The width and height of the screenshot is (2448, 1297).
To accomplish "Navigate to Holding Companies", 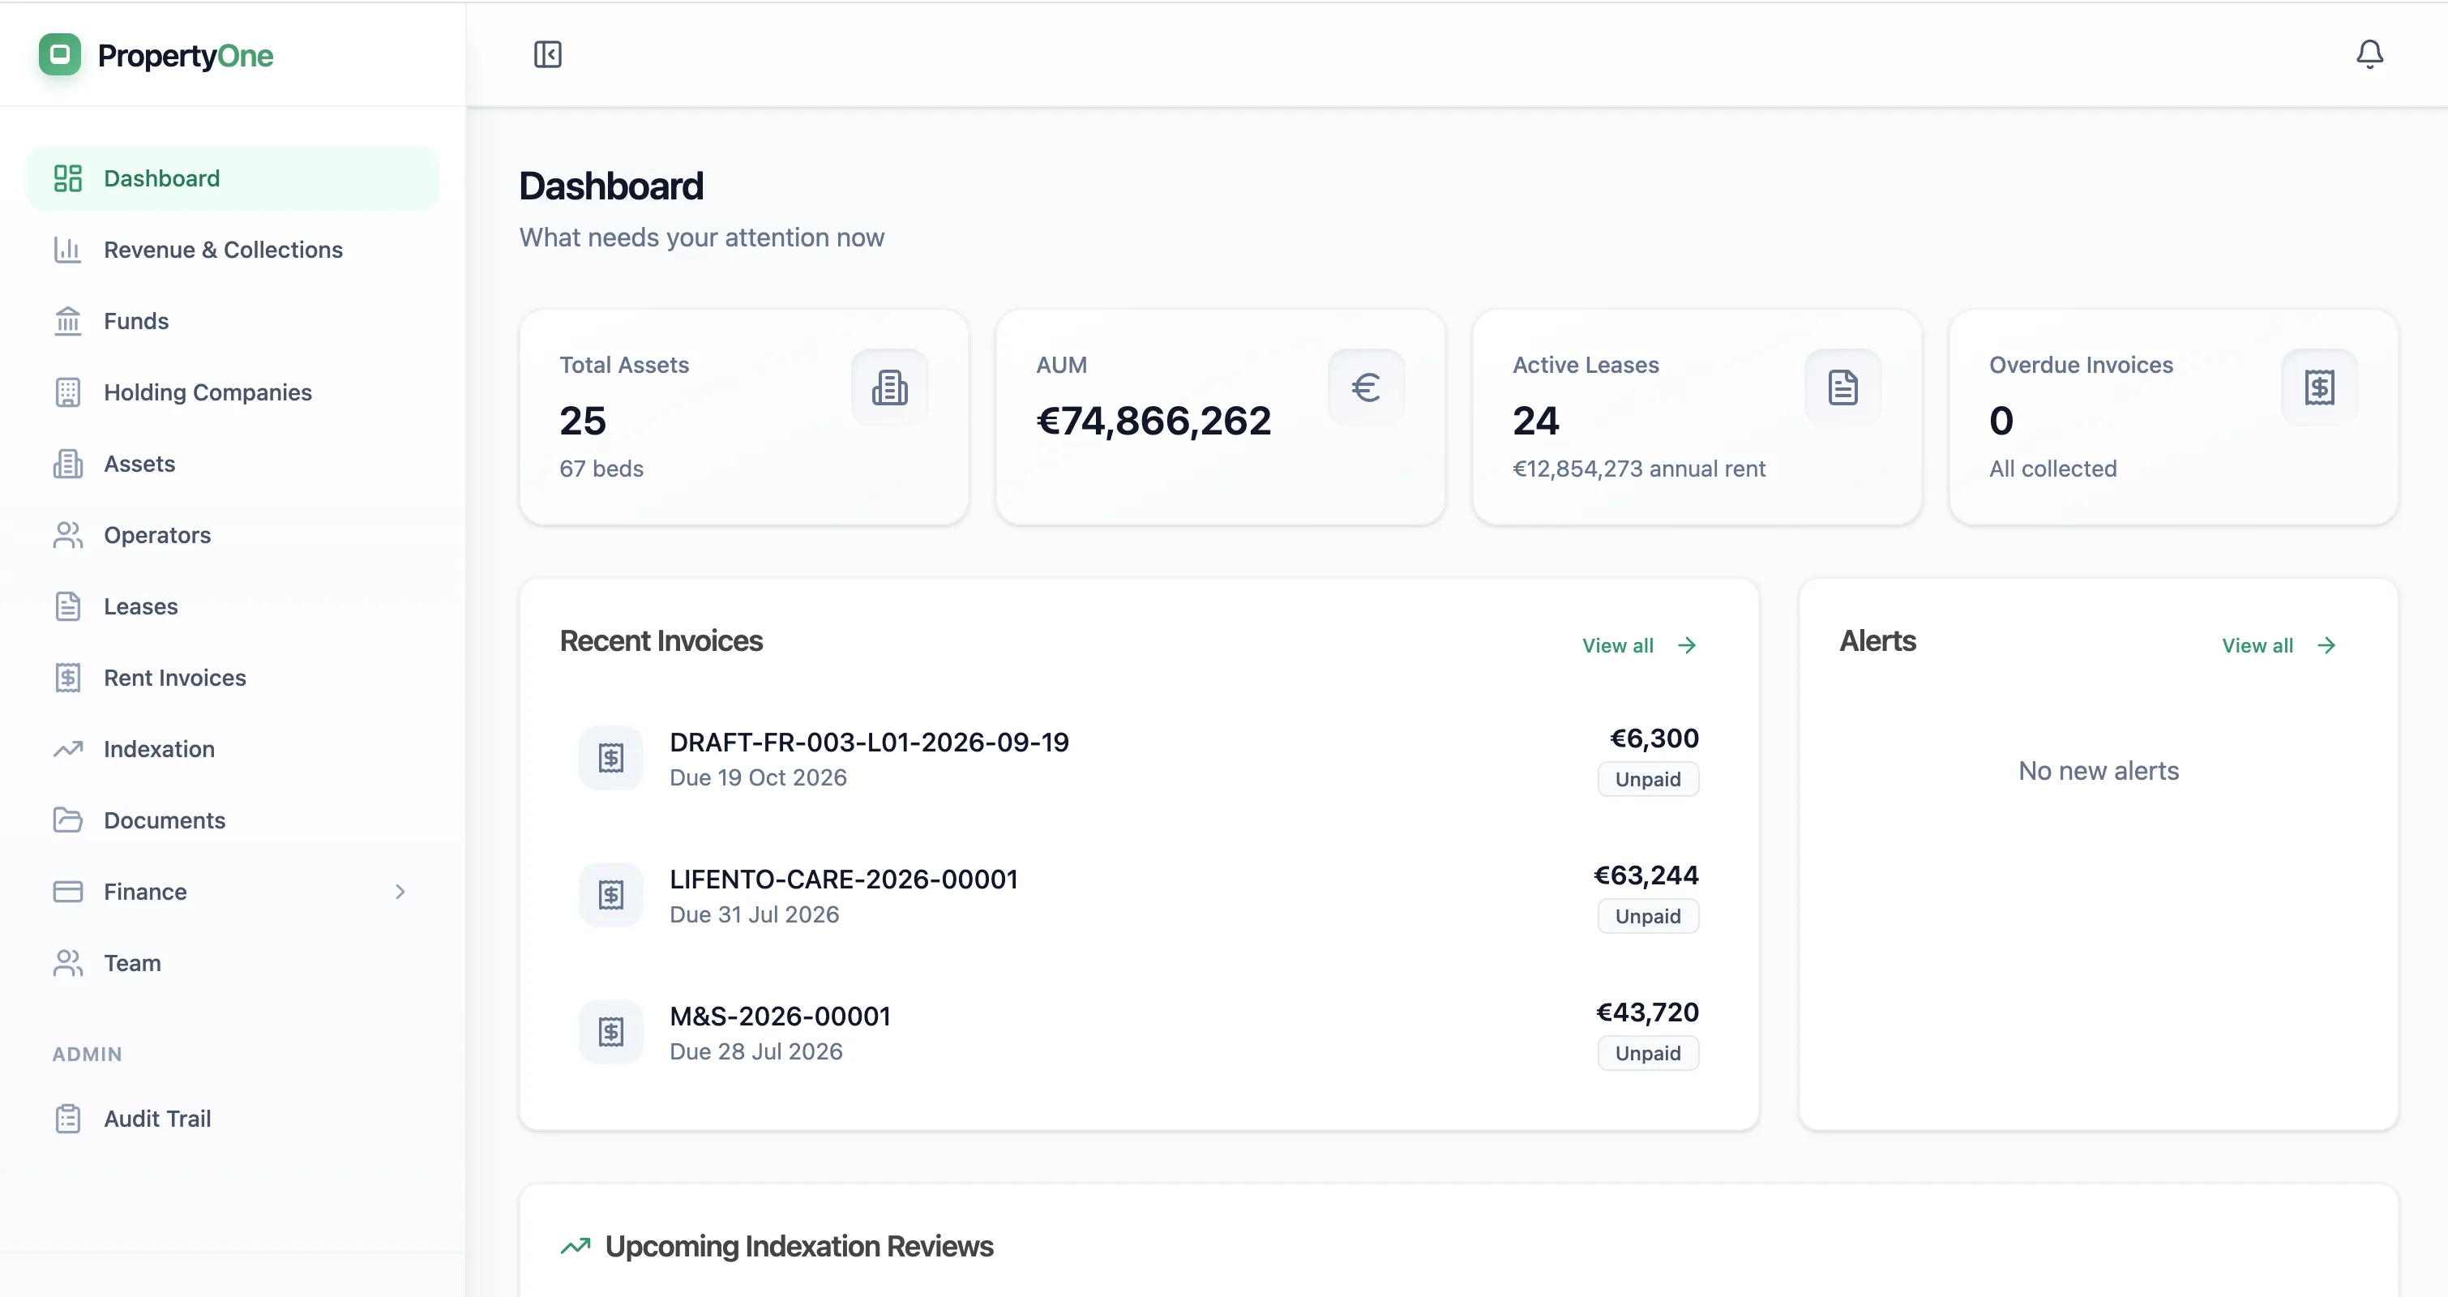I will click(x=233, y=392).
